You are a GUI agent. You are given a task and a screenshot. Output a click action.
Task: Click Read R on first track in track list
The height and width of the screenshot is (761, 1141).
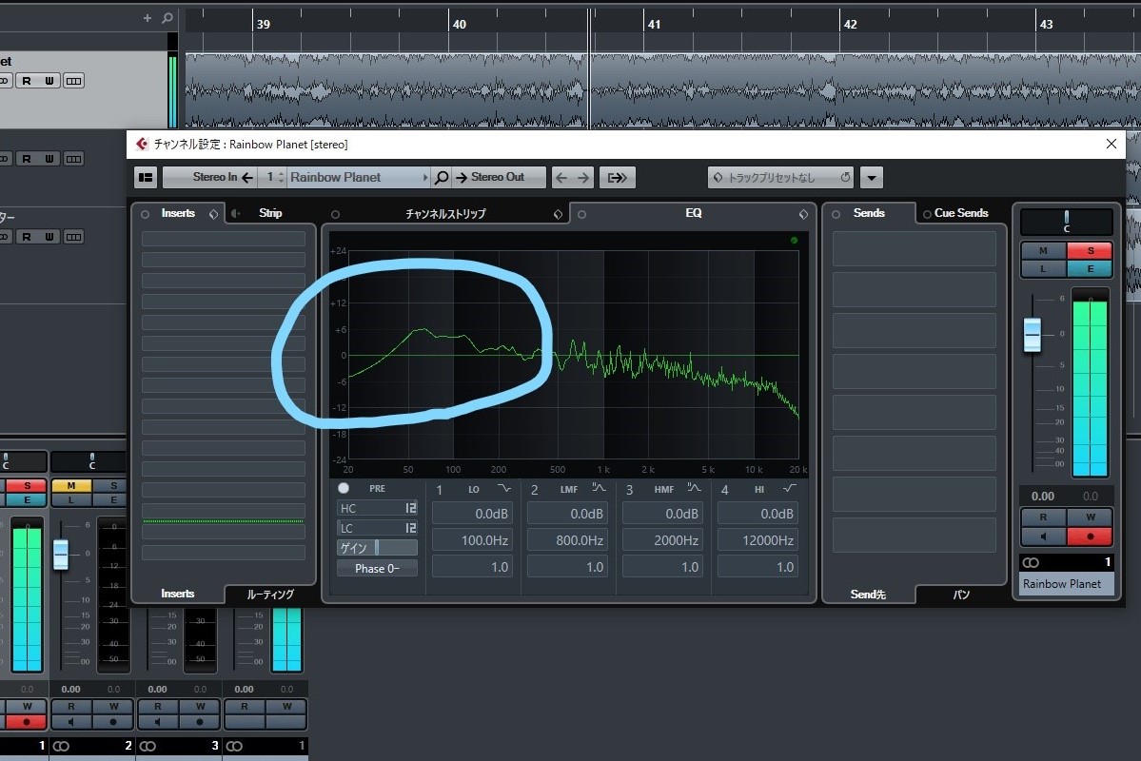tap(27, 81)
